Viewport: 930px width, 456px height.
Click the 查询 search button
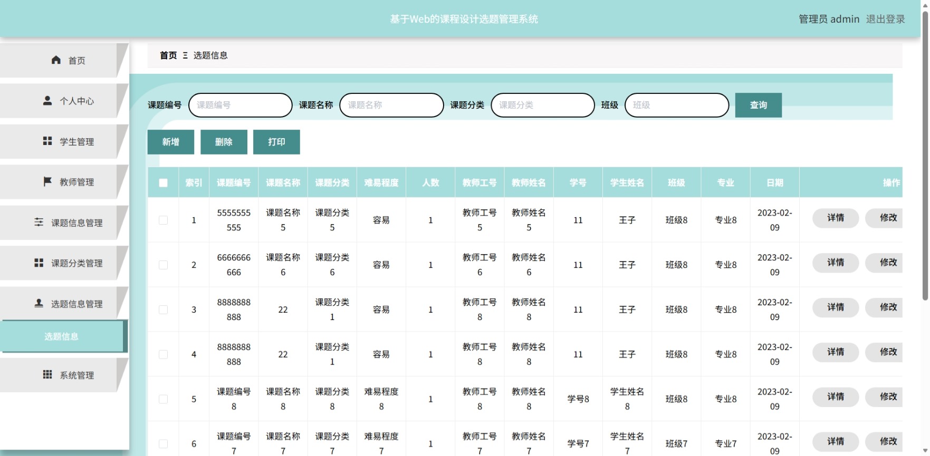758,105
